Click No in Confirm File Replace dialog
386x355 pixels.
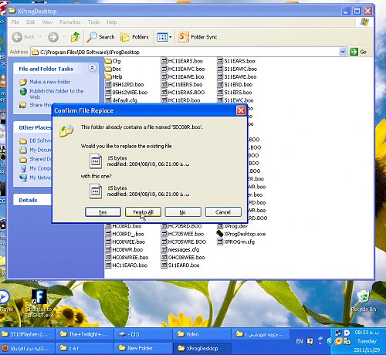pyautogui.click(x=183, y=212)
